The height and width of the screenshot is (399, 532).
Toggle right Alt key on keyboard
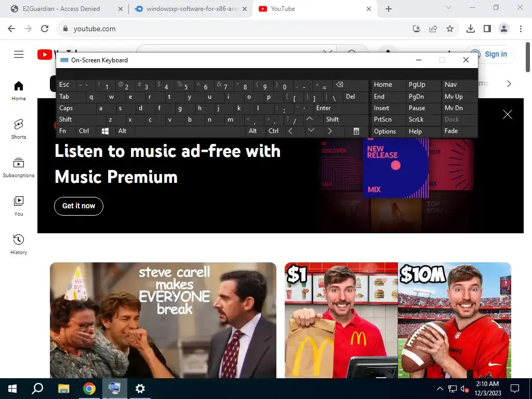pyautogui.click(x=255, y=131)
